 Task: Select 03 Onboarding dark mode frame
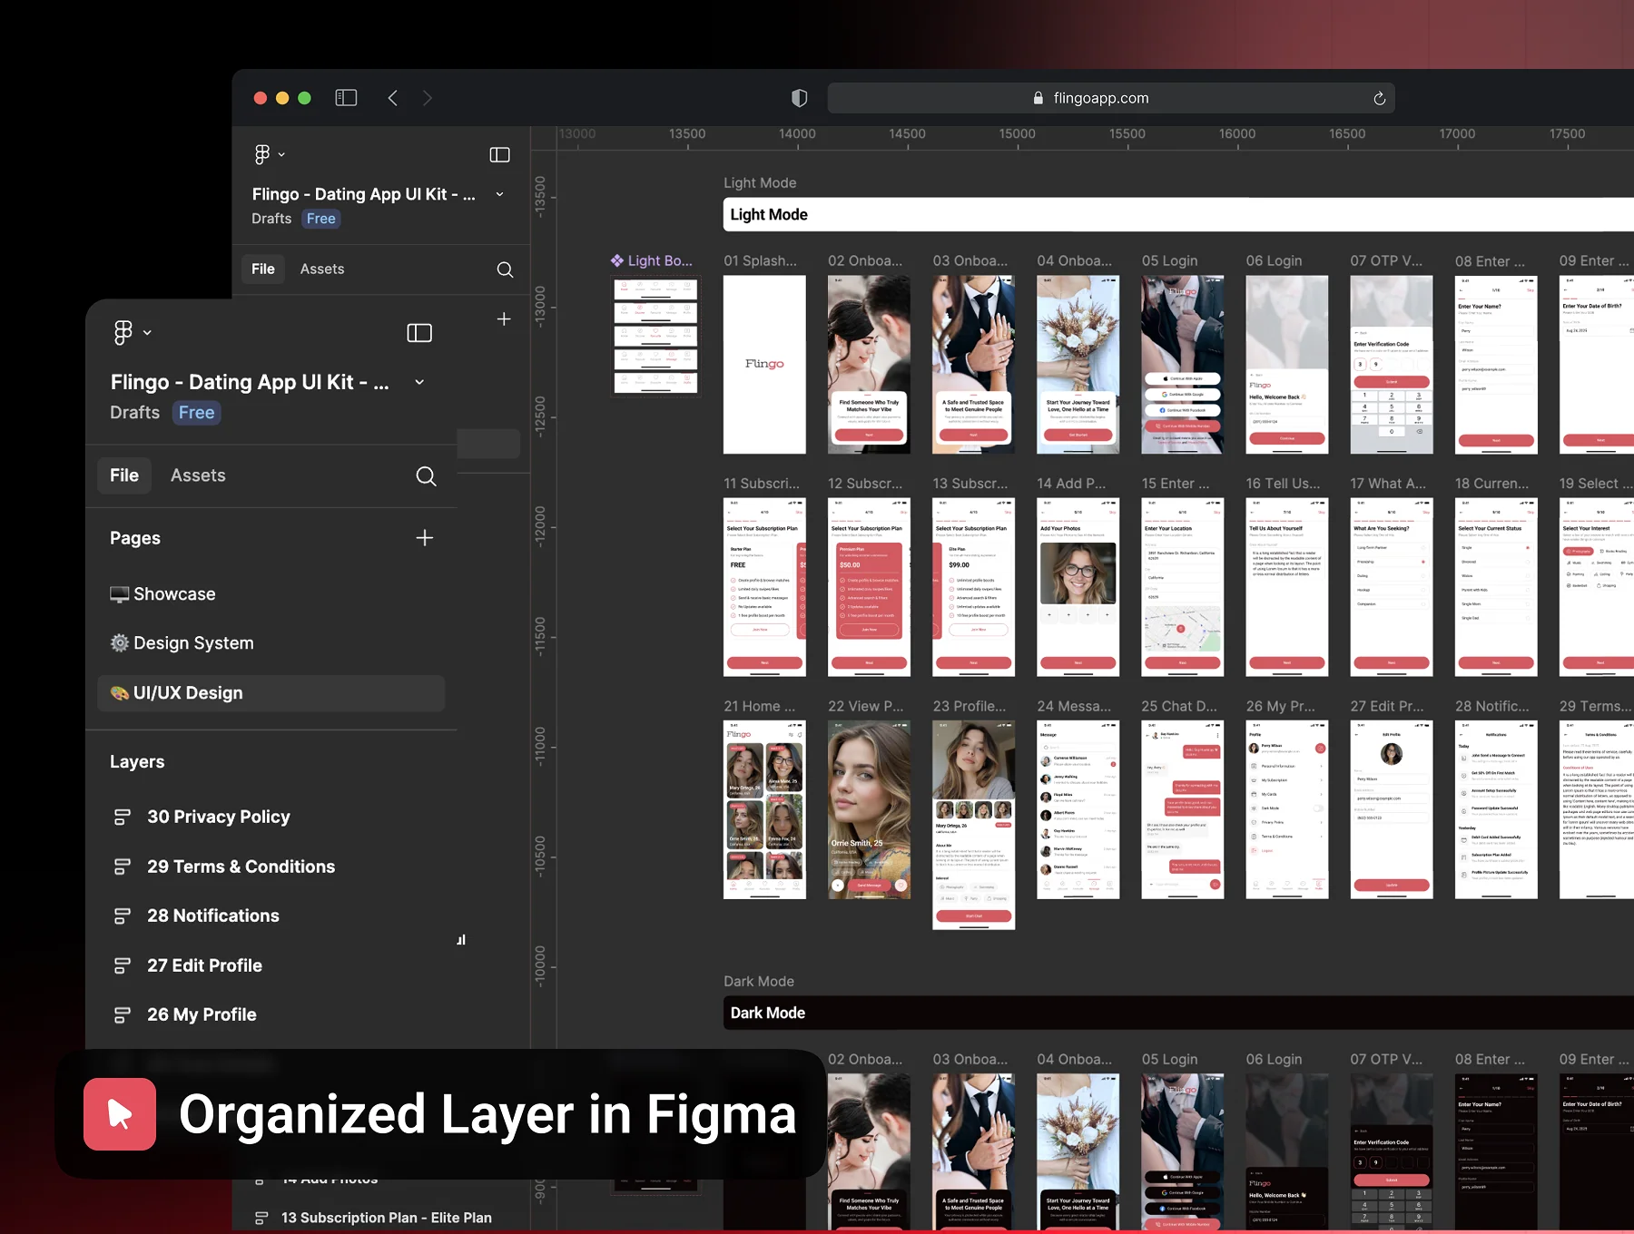tap(973, 1152)
